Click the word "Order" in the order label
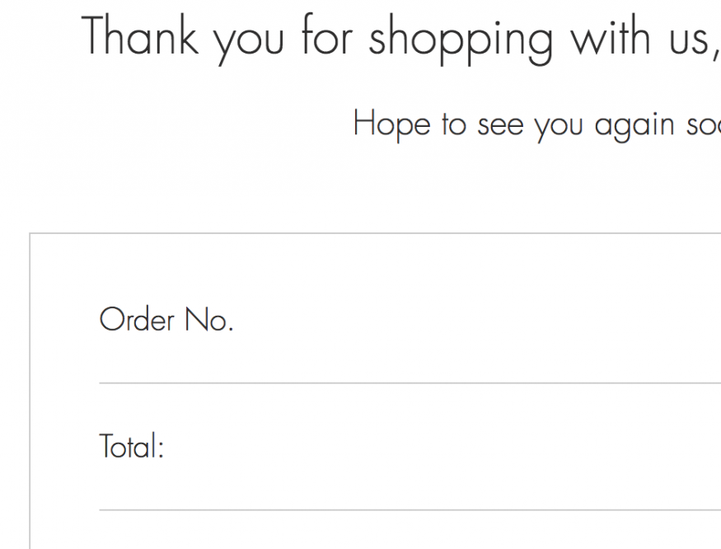Screen dimensions: 721x549 tap(137, 320)
